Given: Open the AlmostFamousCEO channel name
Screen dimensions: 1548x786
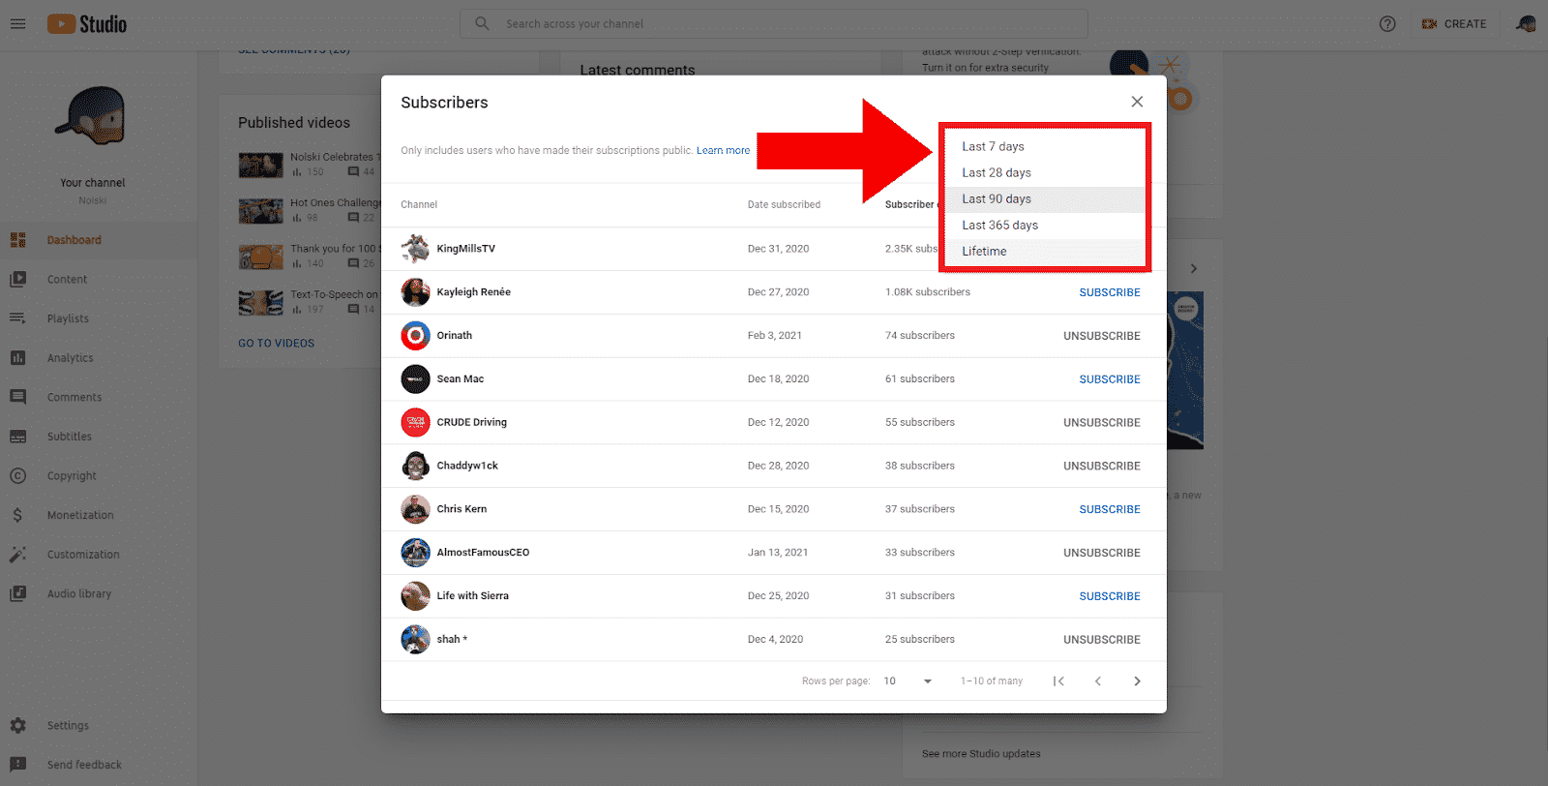Looking at the screenshot, I should [x=483, y=553].
